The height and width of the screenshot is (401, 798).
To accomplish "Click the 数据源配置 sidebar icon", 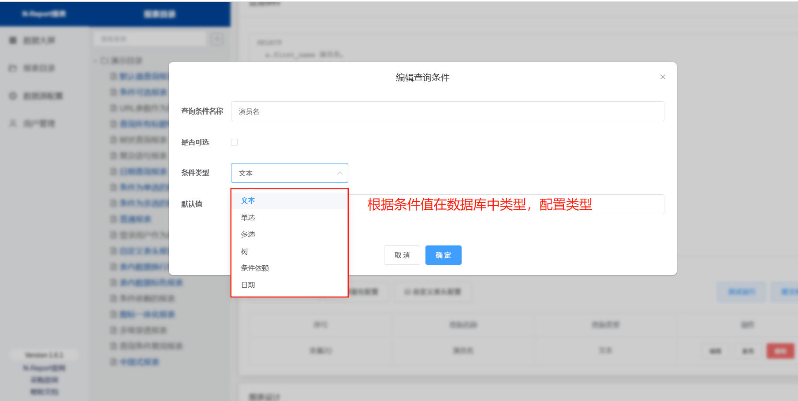I will (13, 96).
